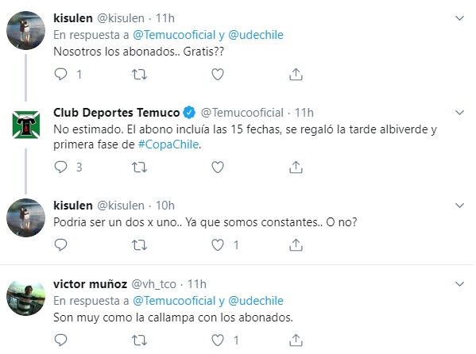The image size is (476, 354).
Task: Open more-options chevron for Club Deportes Temuco tweet
Action: 460,113
